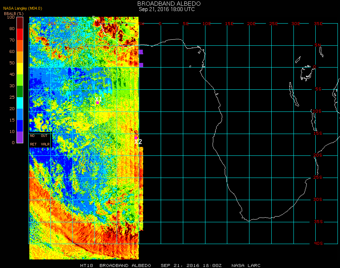Click the 20S latitude label
340x268 pixels.
tap(318, 155)
